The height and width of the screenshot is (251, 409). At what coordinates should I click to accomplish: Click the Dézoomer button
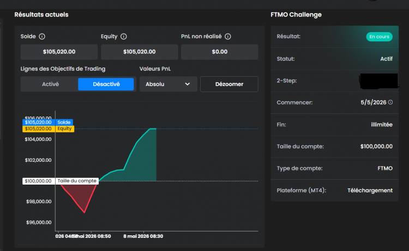(229, 84)
